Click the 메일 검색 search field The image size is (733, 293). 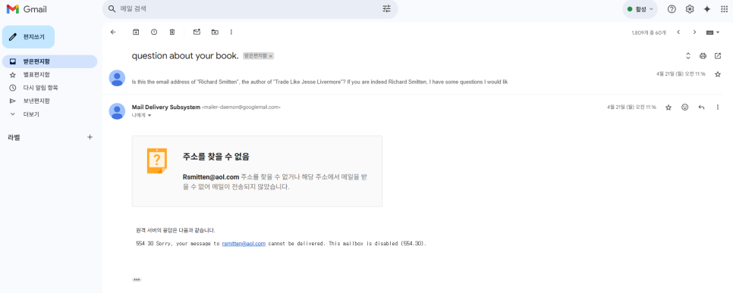tap(250, 9)
